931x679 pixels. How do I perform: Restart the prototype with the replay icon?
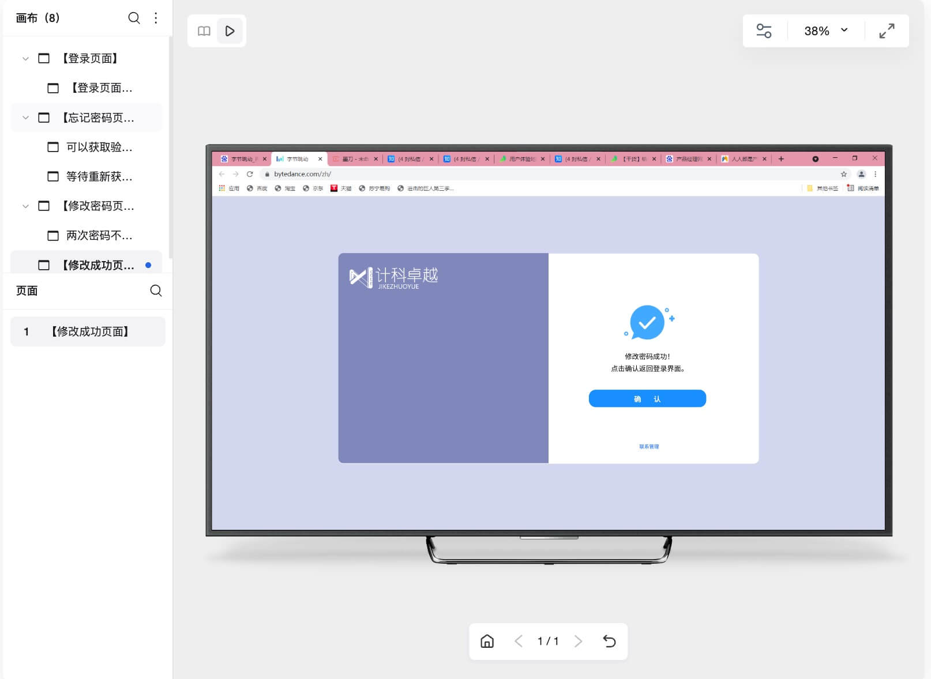coord(610,641)
